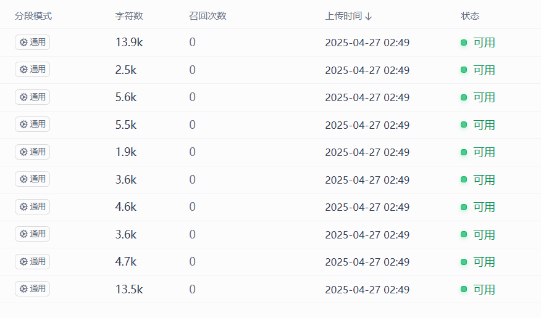The height and width of the screenshot is (318, 541).
Task: Click the 通用 gear badge in the 2.5k row
Action: pyautogui.click(x=33, y=70)
